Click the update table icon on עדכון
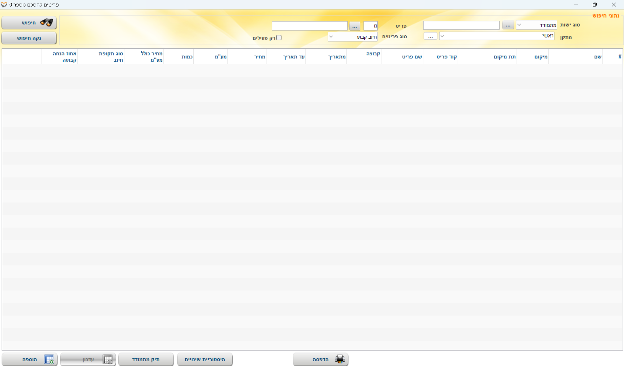 (108, 359)
